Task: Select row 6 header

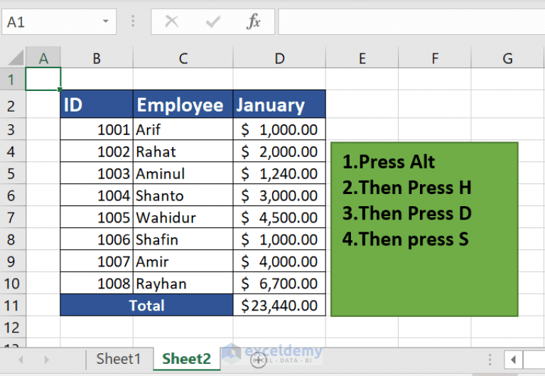Action: (x=13, y=195)
